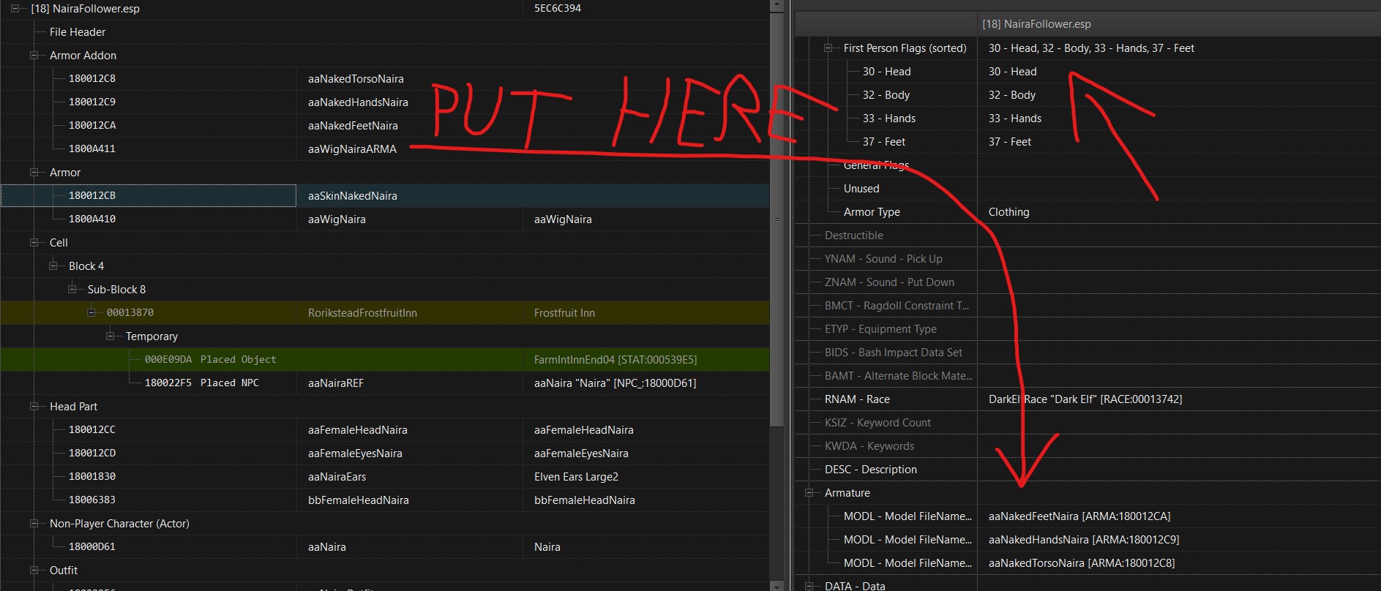The height and width of the screenshot is (591, 1381).
Task: Collapse the Armor Addon group
Action: 34,56
